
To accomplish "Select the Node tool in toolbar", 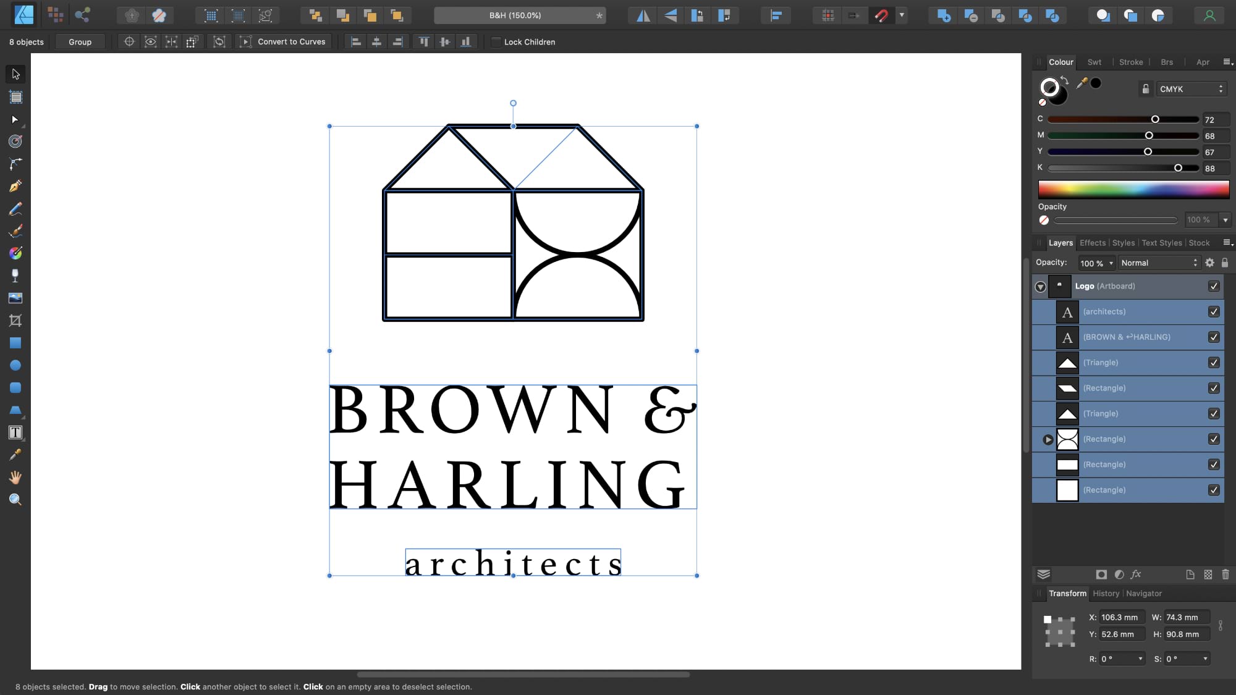I will pyautogui.click(x=15, y=119).
